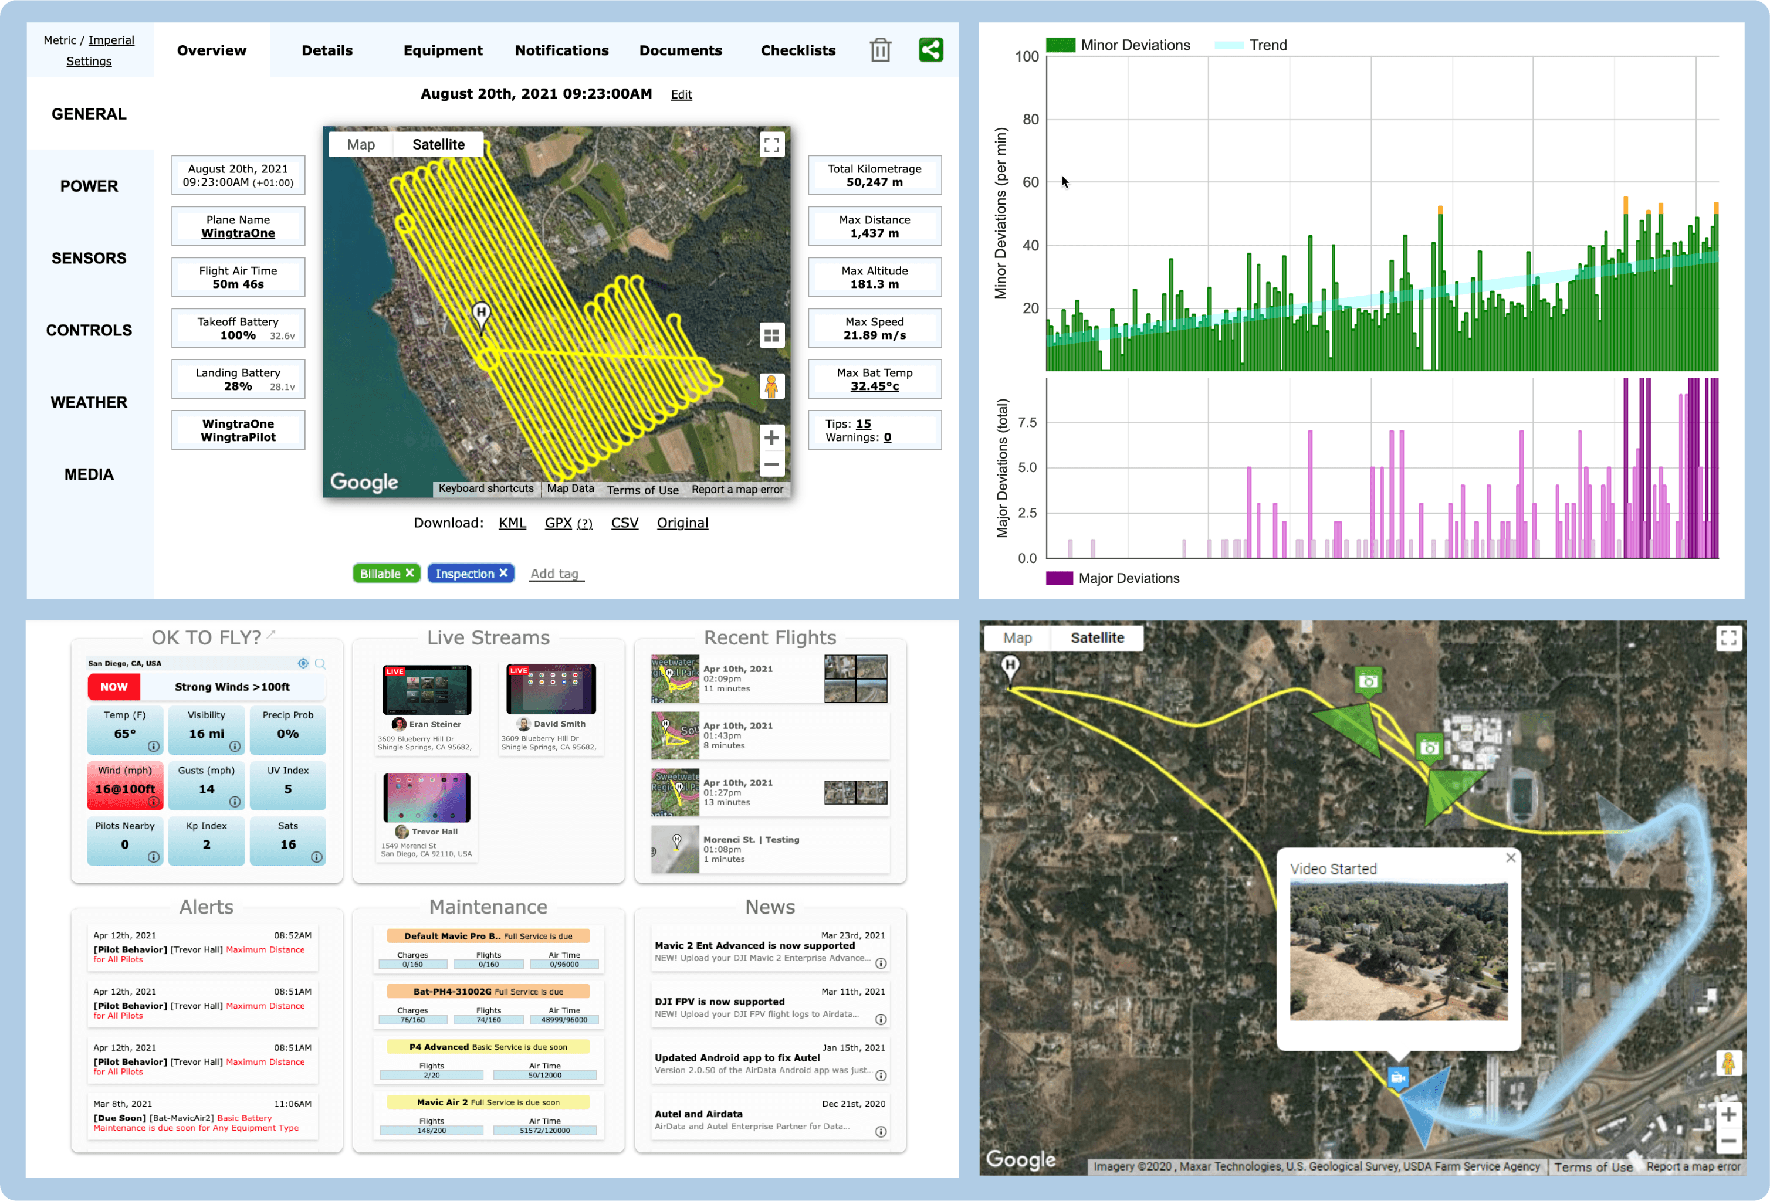Image resolution: width=1770 pixels, height=1201 pixels.
Task: Click the location target icon in OK to Fly
Action: pos(303,664)
